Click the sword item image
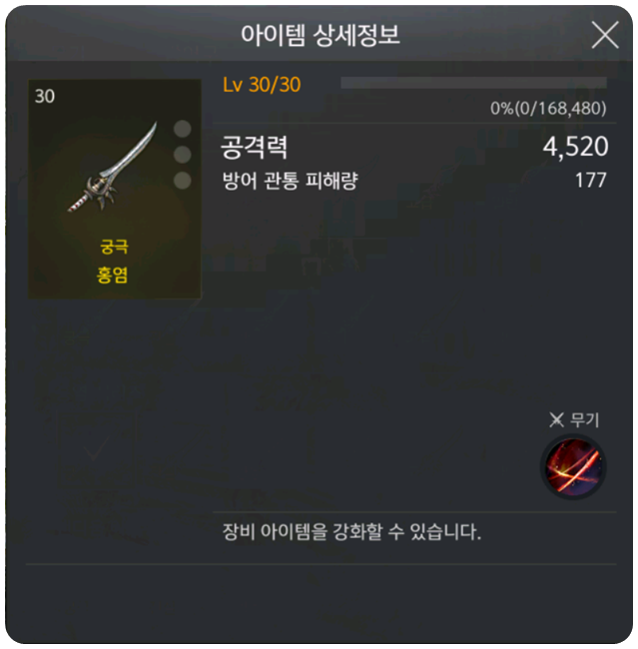 click(x=113, y=168)
